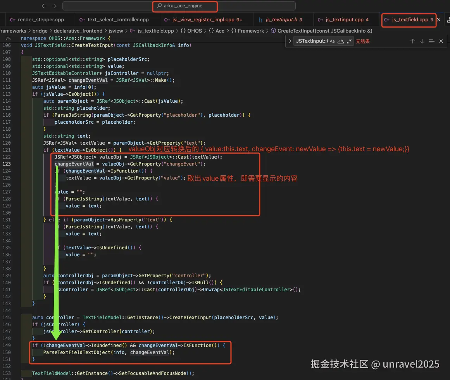
Task: Click 'textValue->IsUndefined()' on line 135
Action: point(99,248)
